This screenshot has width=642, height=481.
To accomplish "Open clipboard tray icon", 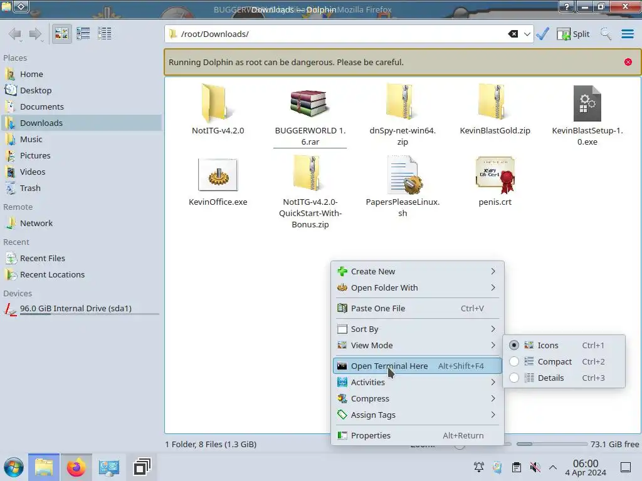I will pyautogui.click(x=517, y=467).
